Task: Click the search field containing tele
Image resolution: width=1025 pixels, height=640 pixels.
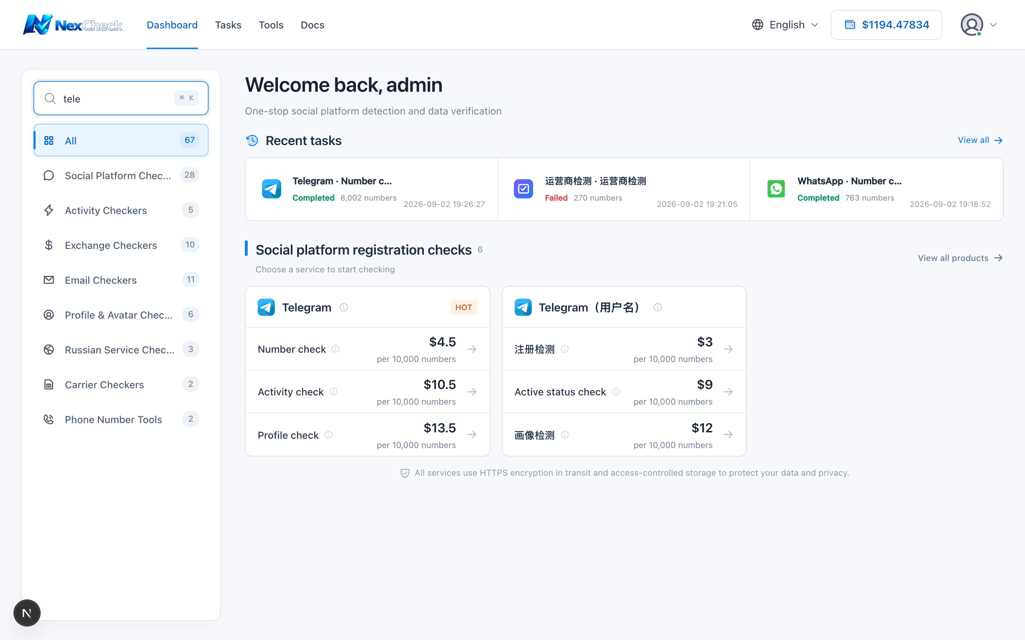Action: coord(121,98)
